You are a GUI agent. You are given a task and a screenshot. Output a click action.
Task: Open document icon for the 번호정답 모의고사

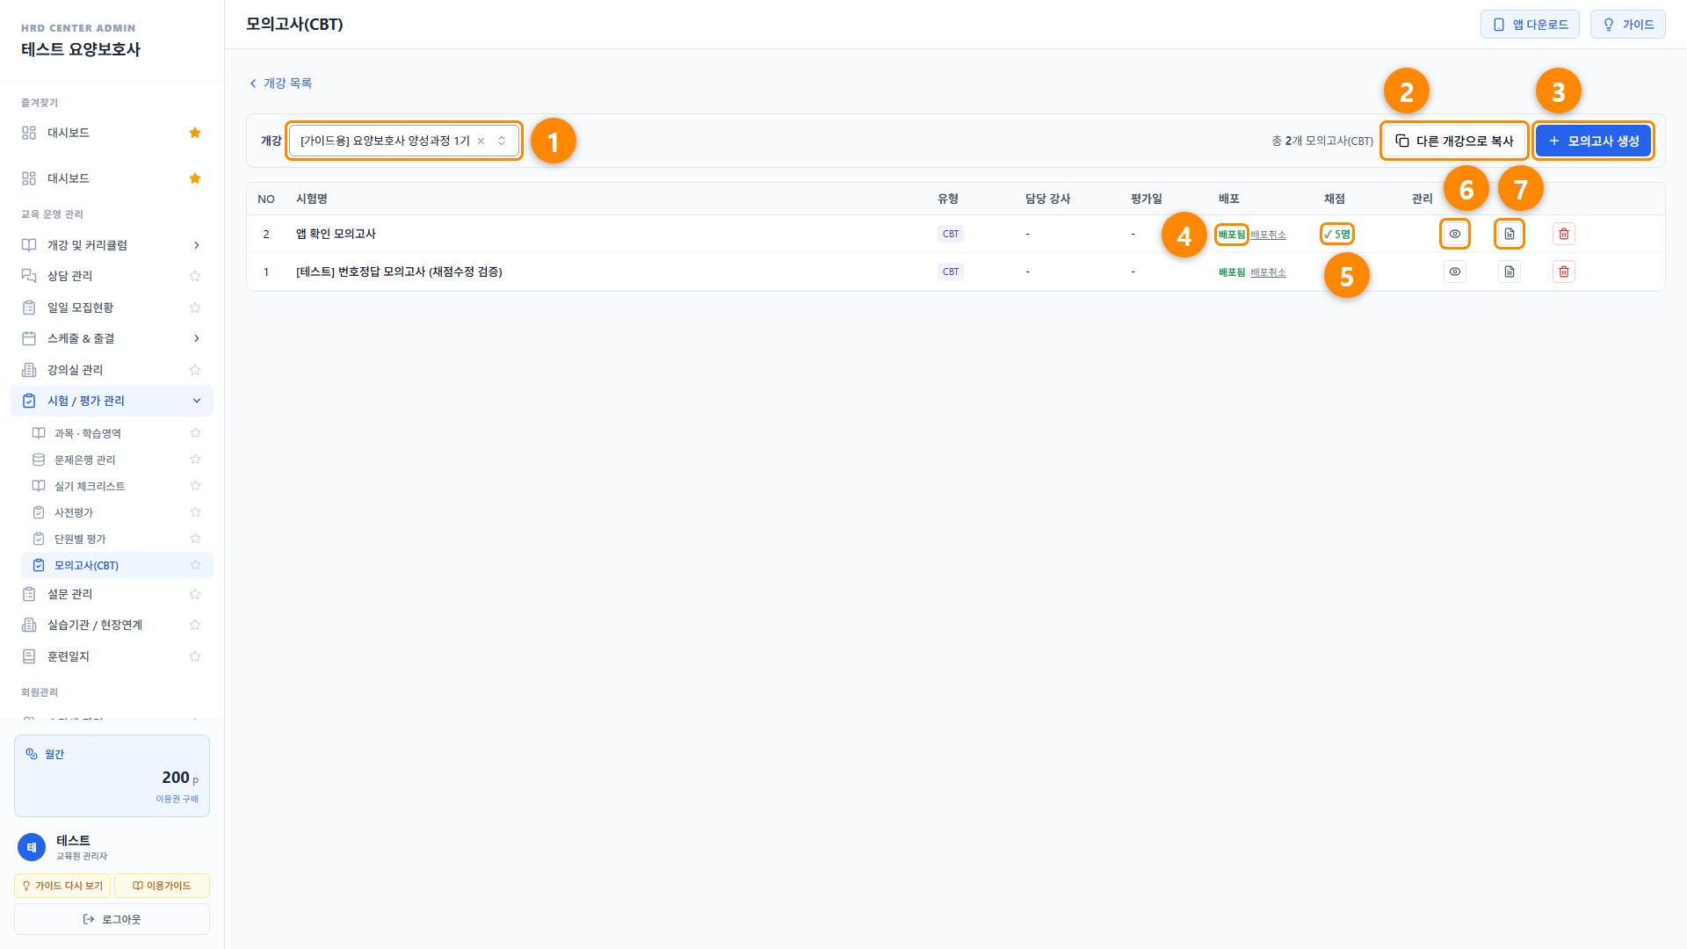pos(1510,272)
